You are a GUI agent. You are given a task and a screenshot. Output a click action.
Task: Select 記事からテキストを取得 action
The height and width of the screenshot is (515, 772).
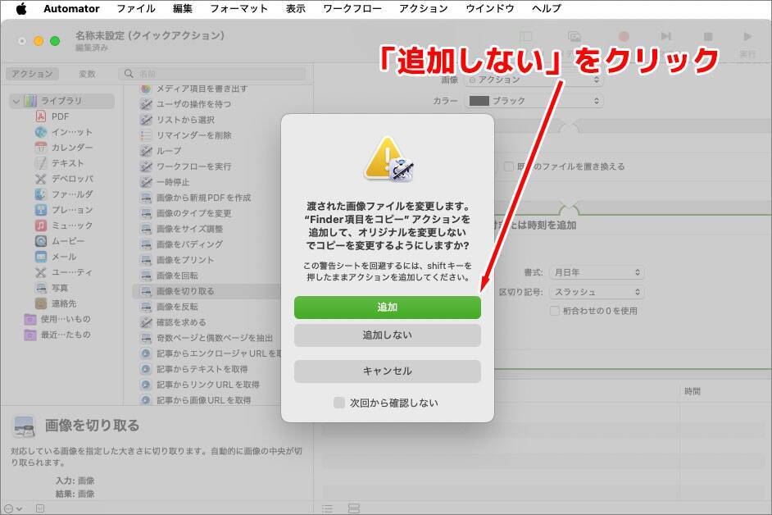pyautogui.click(x=202, y=369)
